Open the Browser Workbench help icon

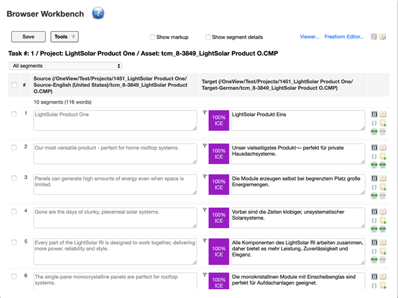98,13
